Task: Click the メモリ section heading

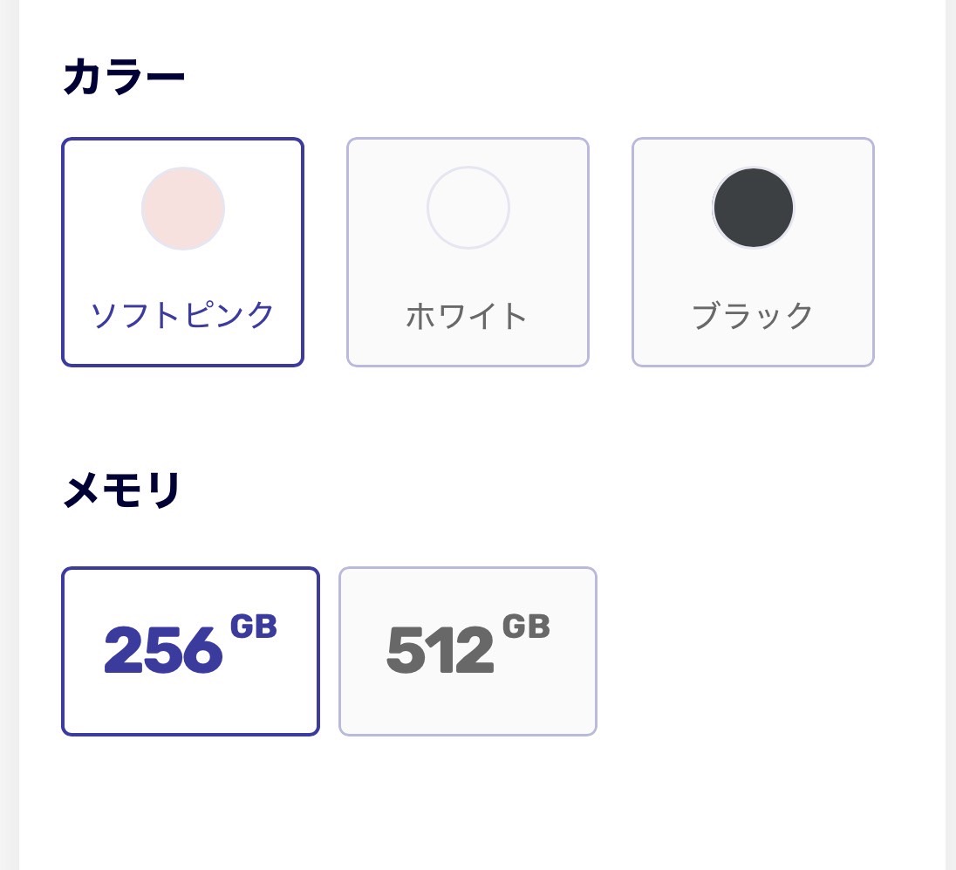Action: [122, 490]
